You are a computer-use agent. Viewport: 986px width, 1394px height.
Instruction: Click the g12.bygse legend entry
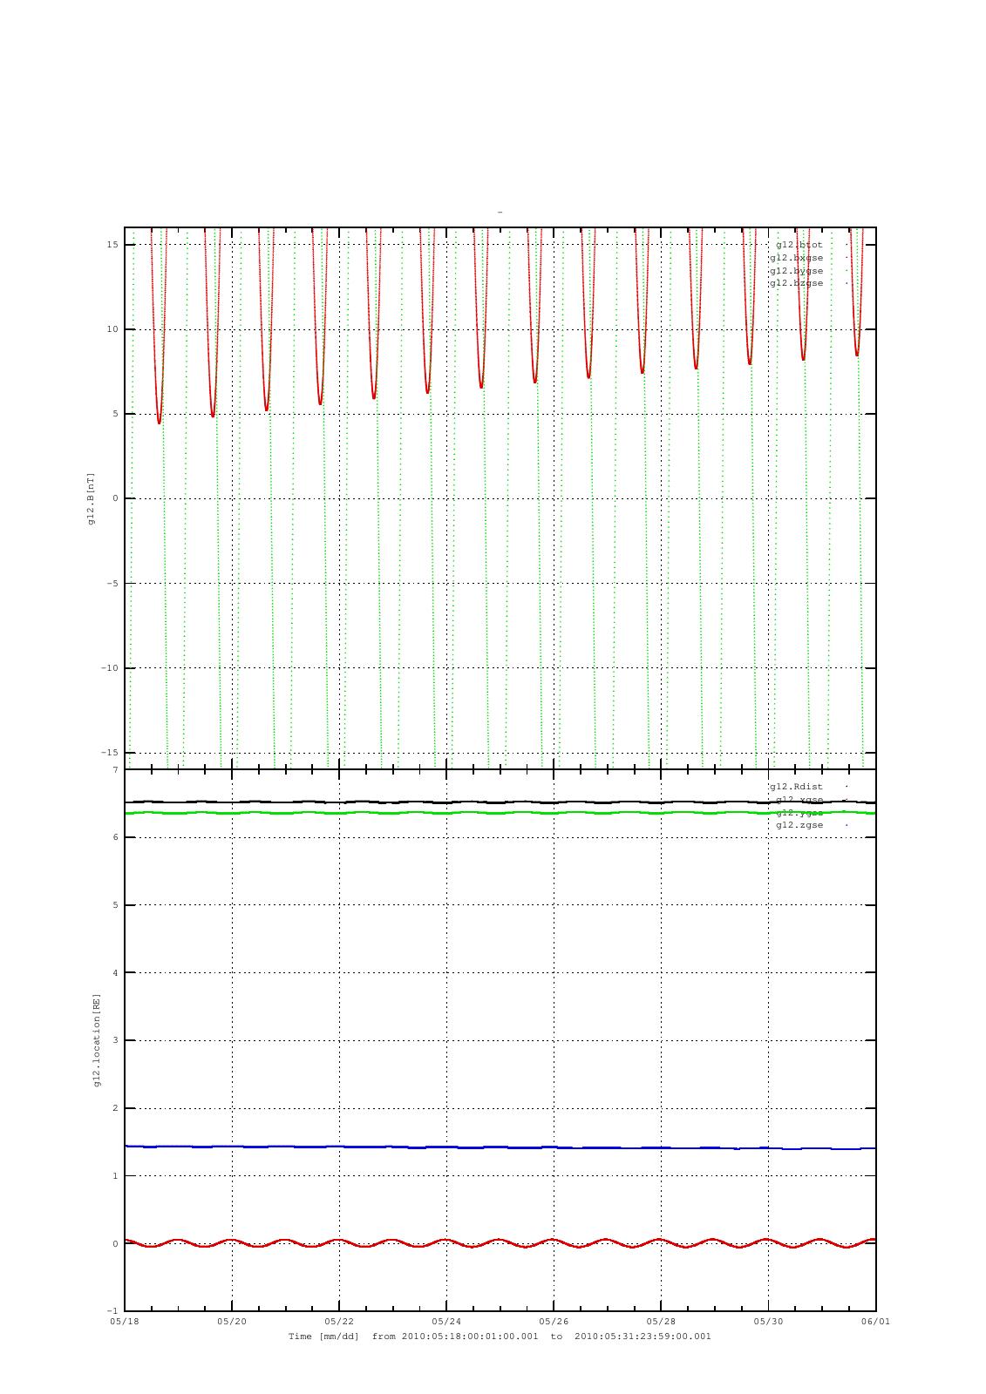(796, 271)
